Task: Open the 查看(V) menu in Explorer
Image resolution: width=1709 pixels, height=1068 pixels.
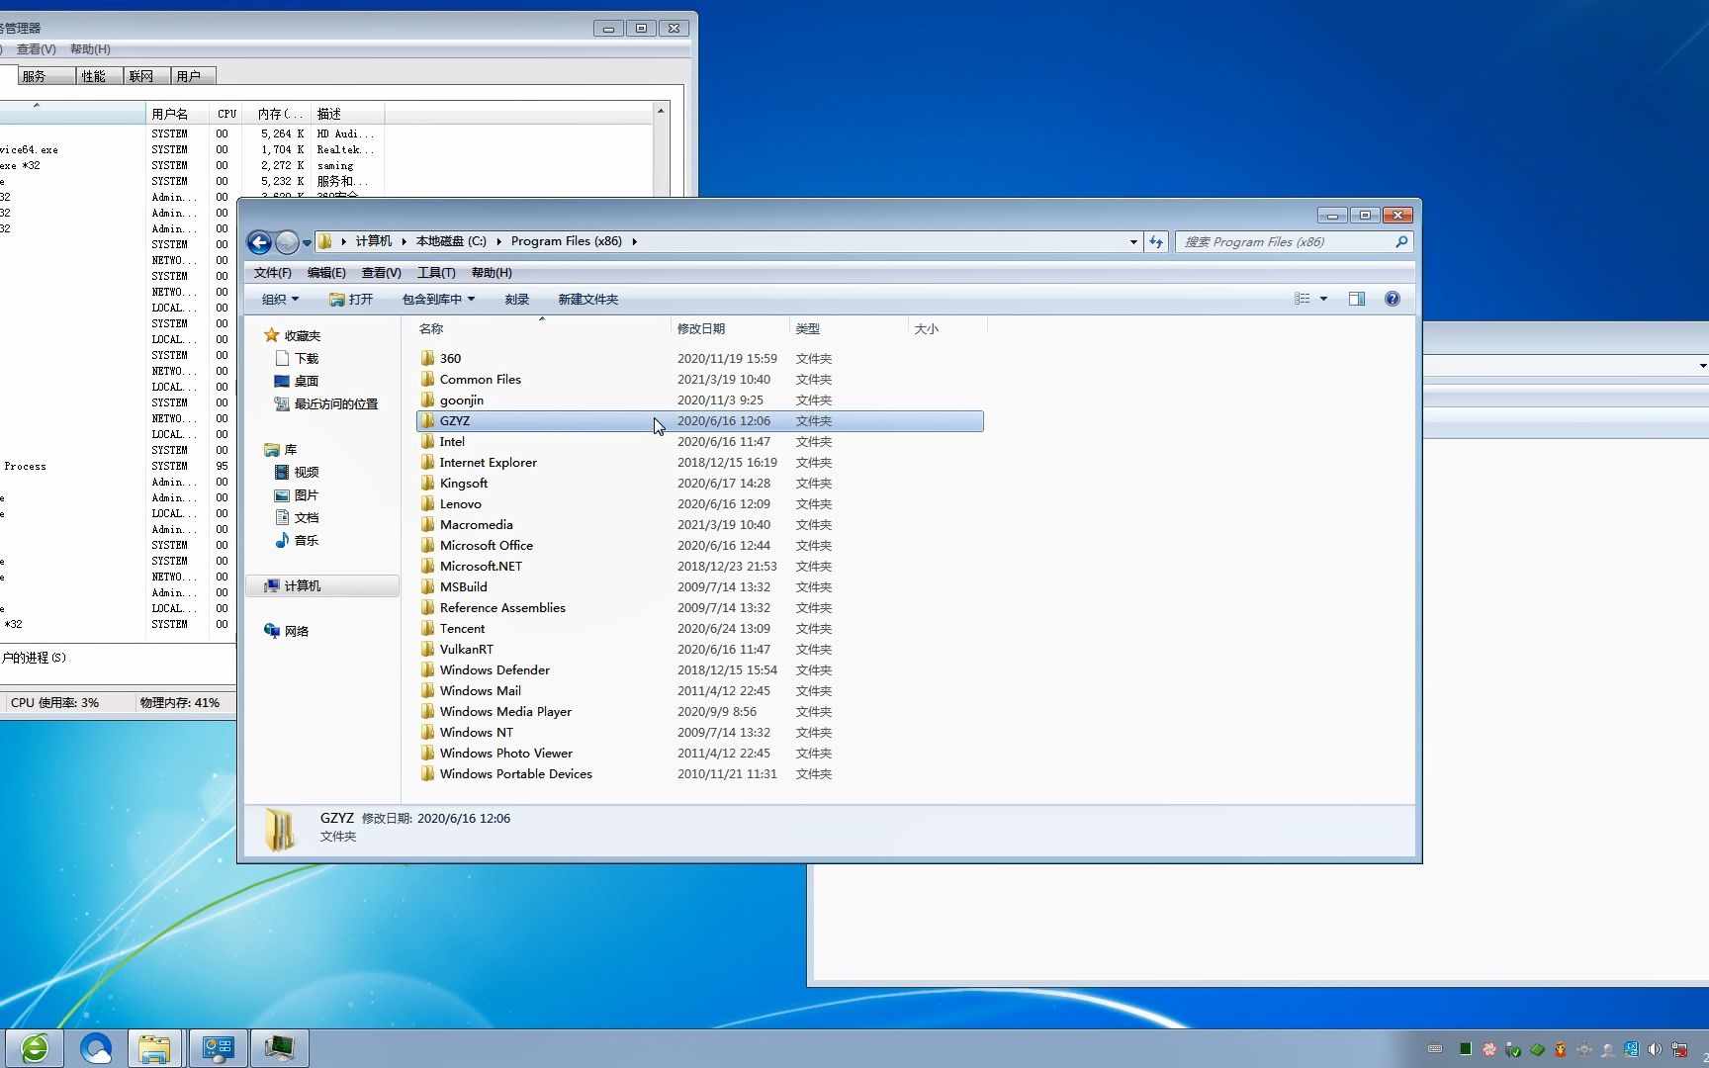Action: (381, 273)
